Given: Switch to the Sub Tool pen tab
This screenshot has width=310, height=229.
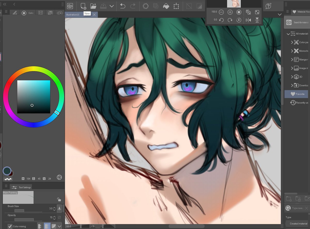Looking at the screenshot, I should click(15, 13).
